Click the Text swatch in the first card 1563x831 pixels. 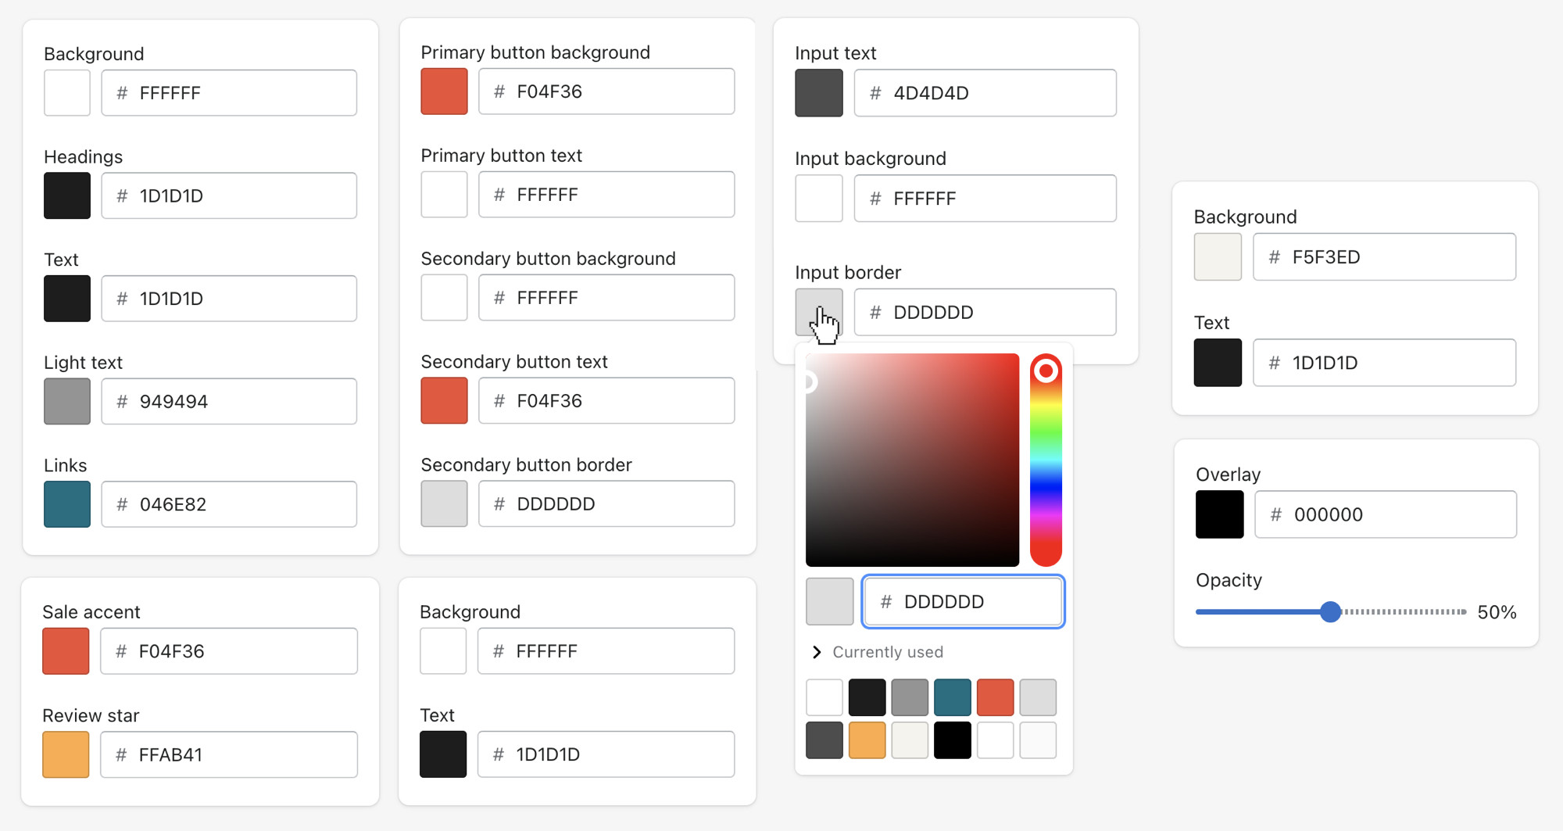pyautogui.click(x=67, y=299)
